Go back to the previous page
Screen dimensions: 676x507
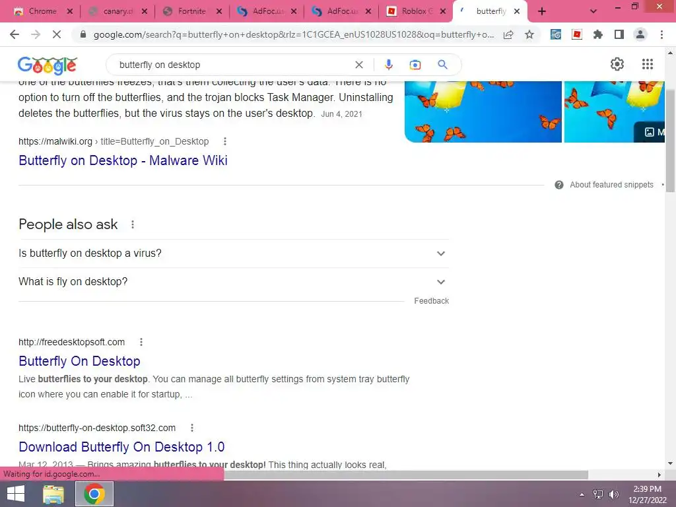click(x=15, y=34)
